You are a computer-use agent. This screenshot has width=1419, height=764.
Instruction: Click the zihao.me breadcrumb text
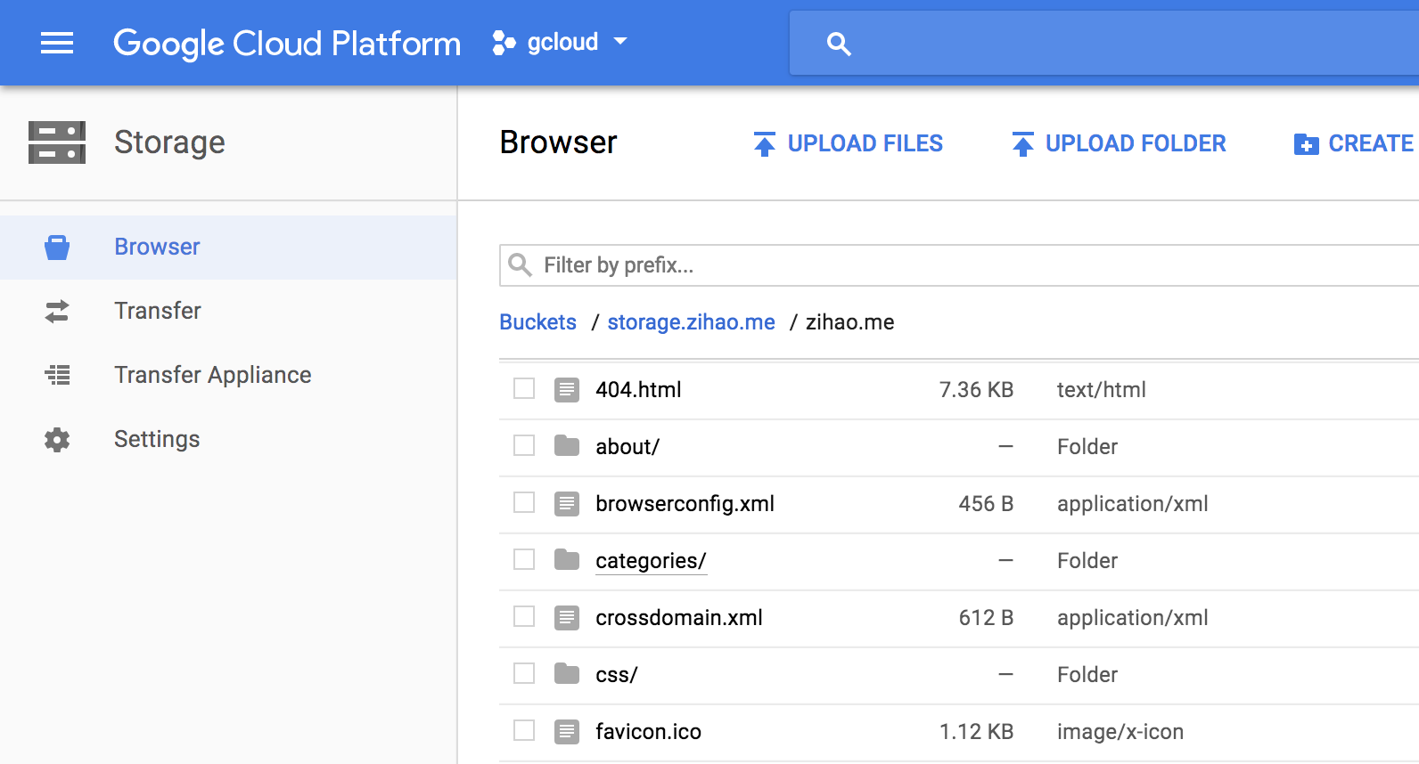849,322
